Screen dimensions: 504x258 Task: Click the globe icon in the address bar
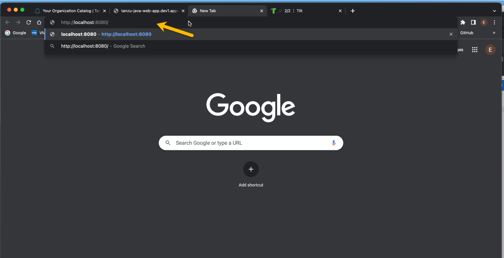(x=52, y=22)
